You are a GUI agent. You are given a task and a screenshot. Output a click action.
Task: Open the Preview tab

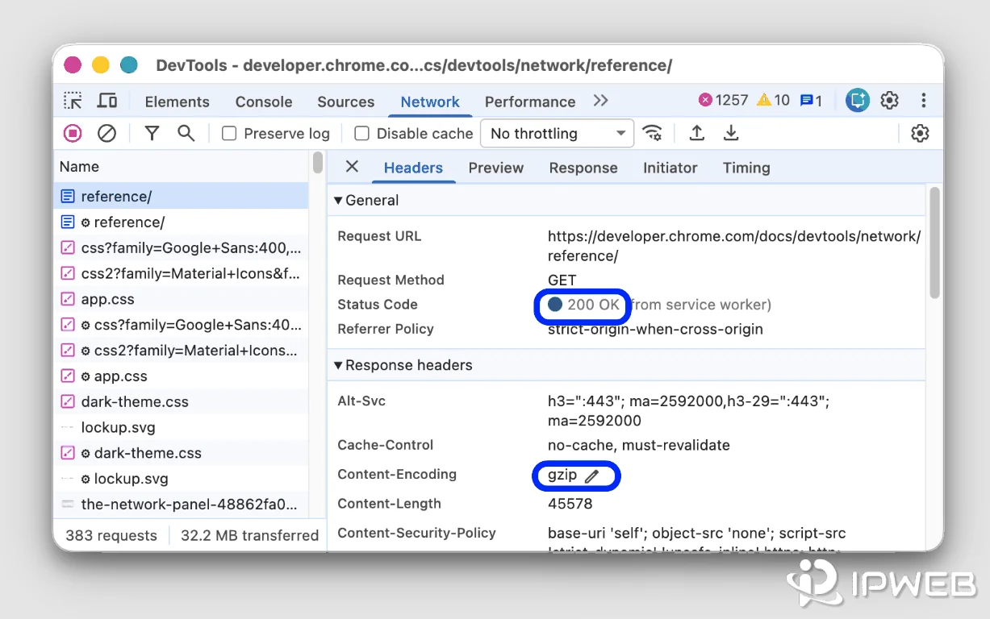[496, 168]
